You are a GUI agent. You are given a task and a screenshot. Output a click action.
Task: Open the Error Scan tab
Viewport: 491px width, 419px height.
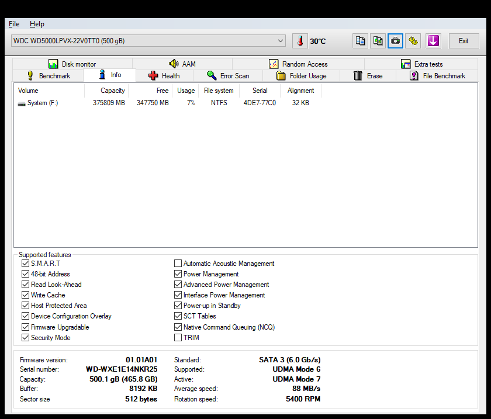[x=228, y=76]
